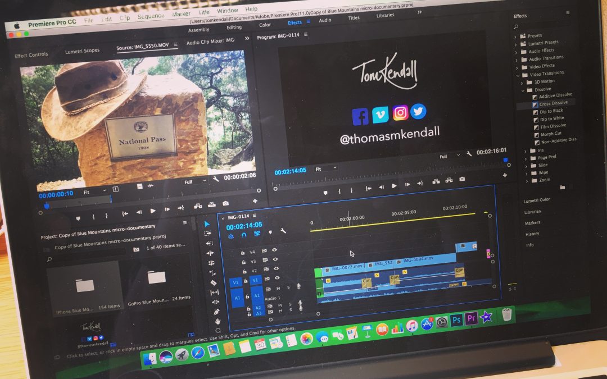Toggle the lock on track V3

click(x=242, y=262)
